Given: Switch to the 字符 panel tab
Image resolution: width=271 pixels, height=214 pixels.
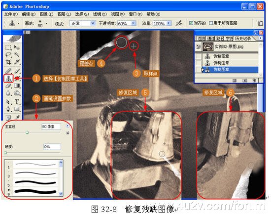Looking at the screenshot, I should [229, 39].
